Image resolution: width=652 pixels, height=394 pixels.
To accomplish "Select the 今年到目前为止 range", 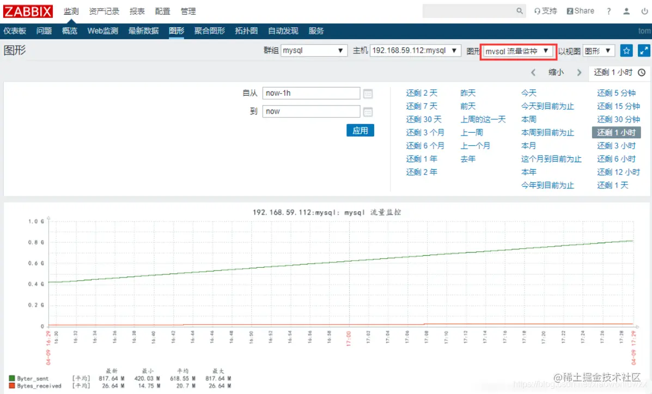I will coord(547,186).
